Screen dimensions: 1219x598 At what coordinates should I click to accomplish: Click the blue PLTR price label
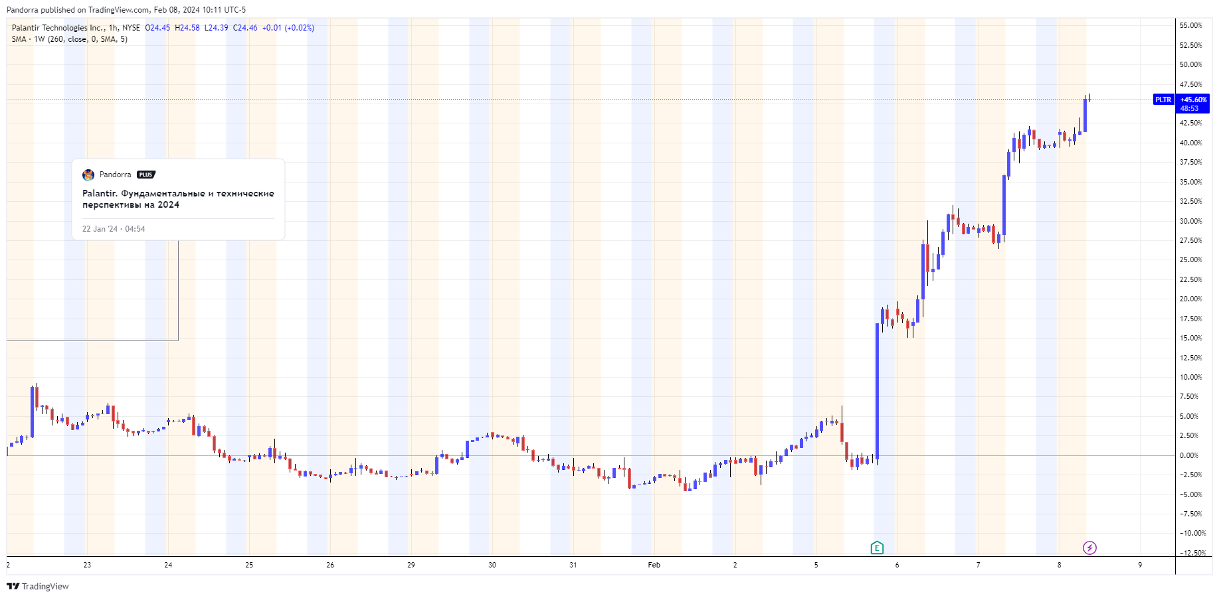point(1163,100)
